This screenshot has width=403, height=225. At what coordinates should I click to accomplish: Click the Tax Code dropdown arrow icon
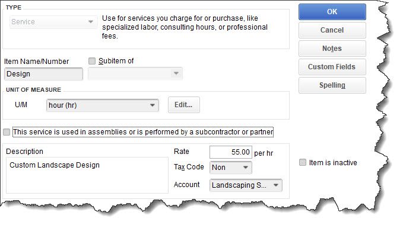[x=246, y=168]
